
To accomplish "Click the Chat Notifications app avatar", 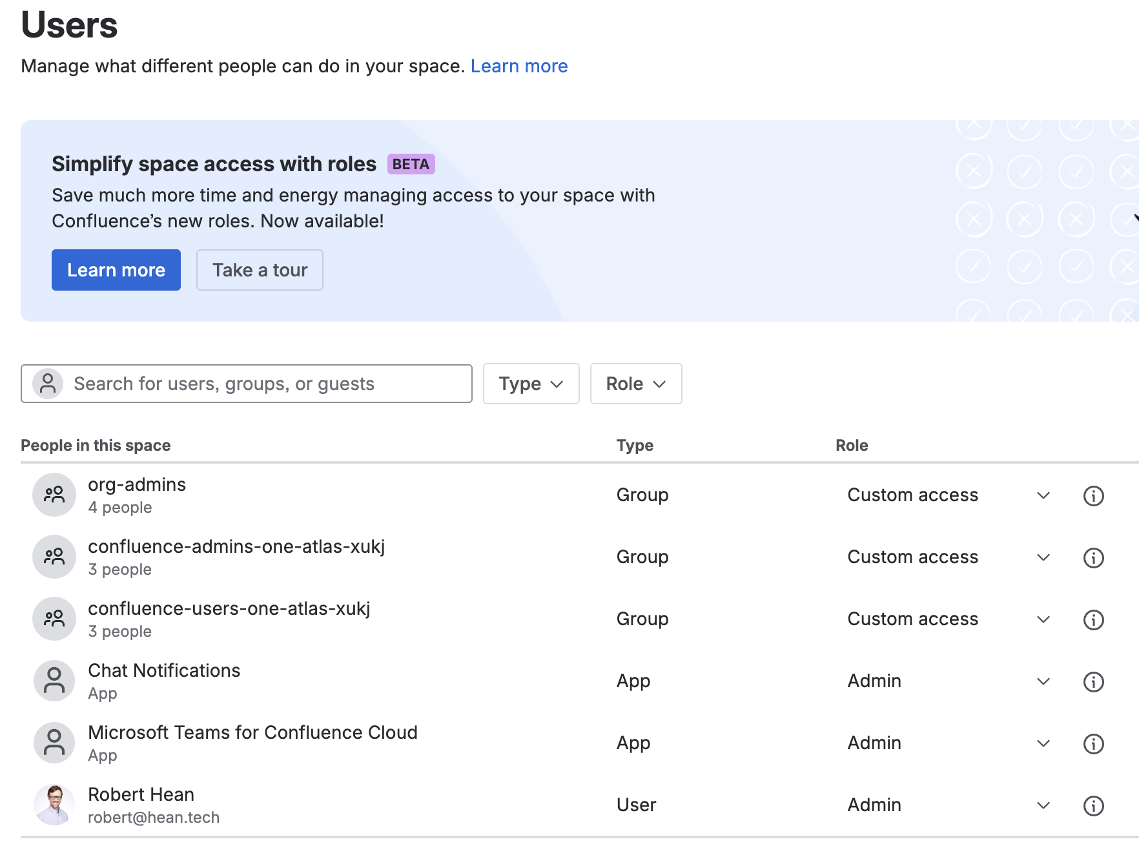I will [x=54, y=681].
